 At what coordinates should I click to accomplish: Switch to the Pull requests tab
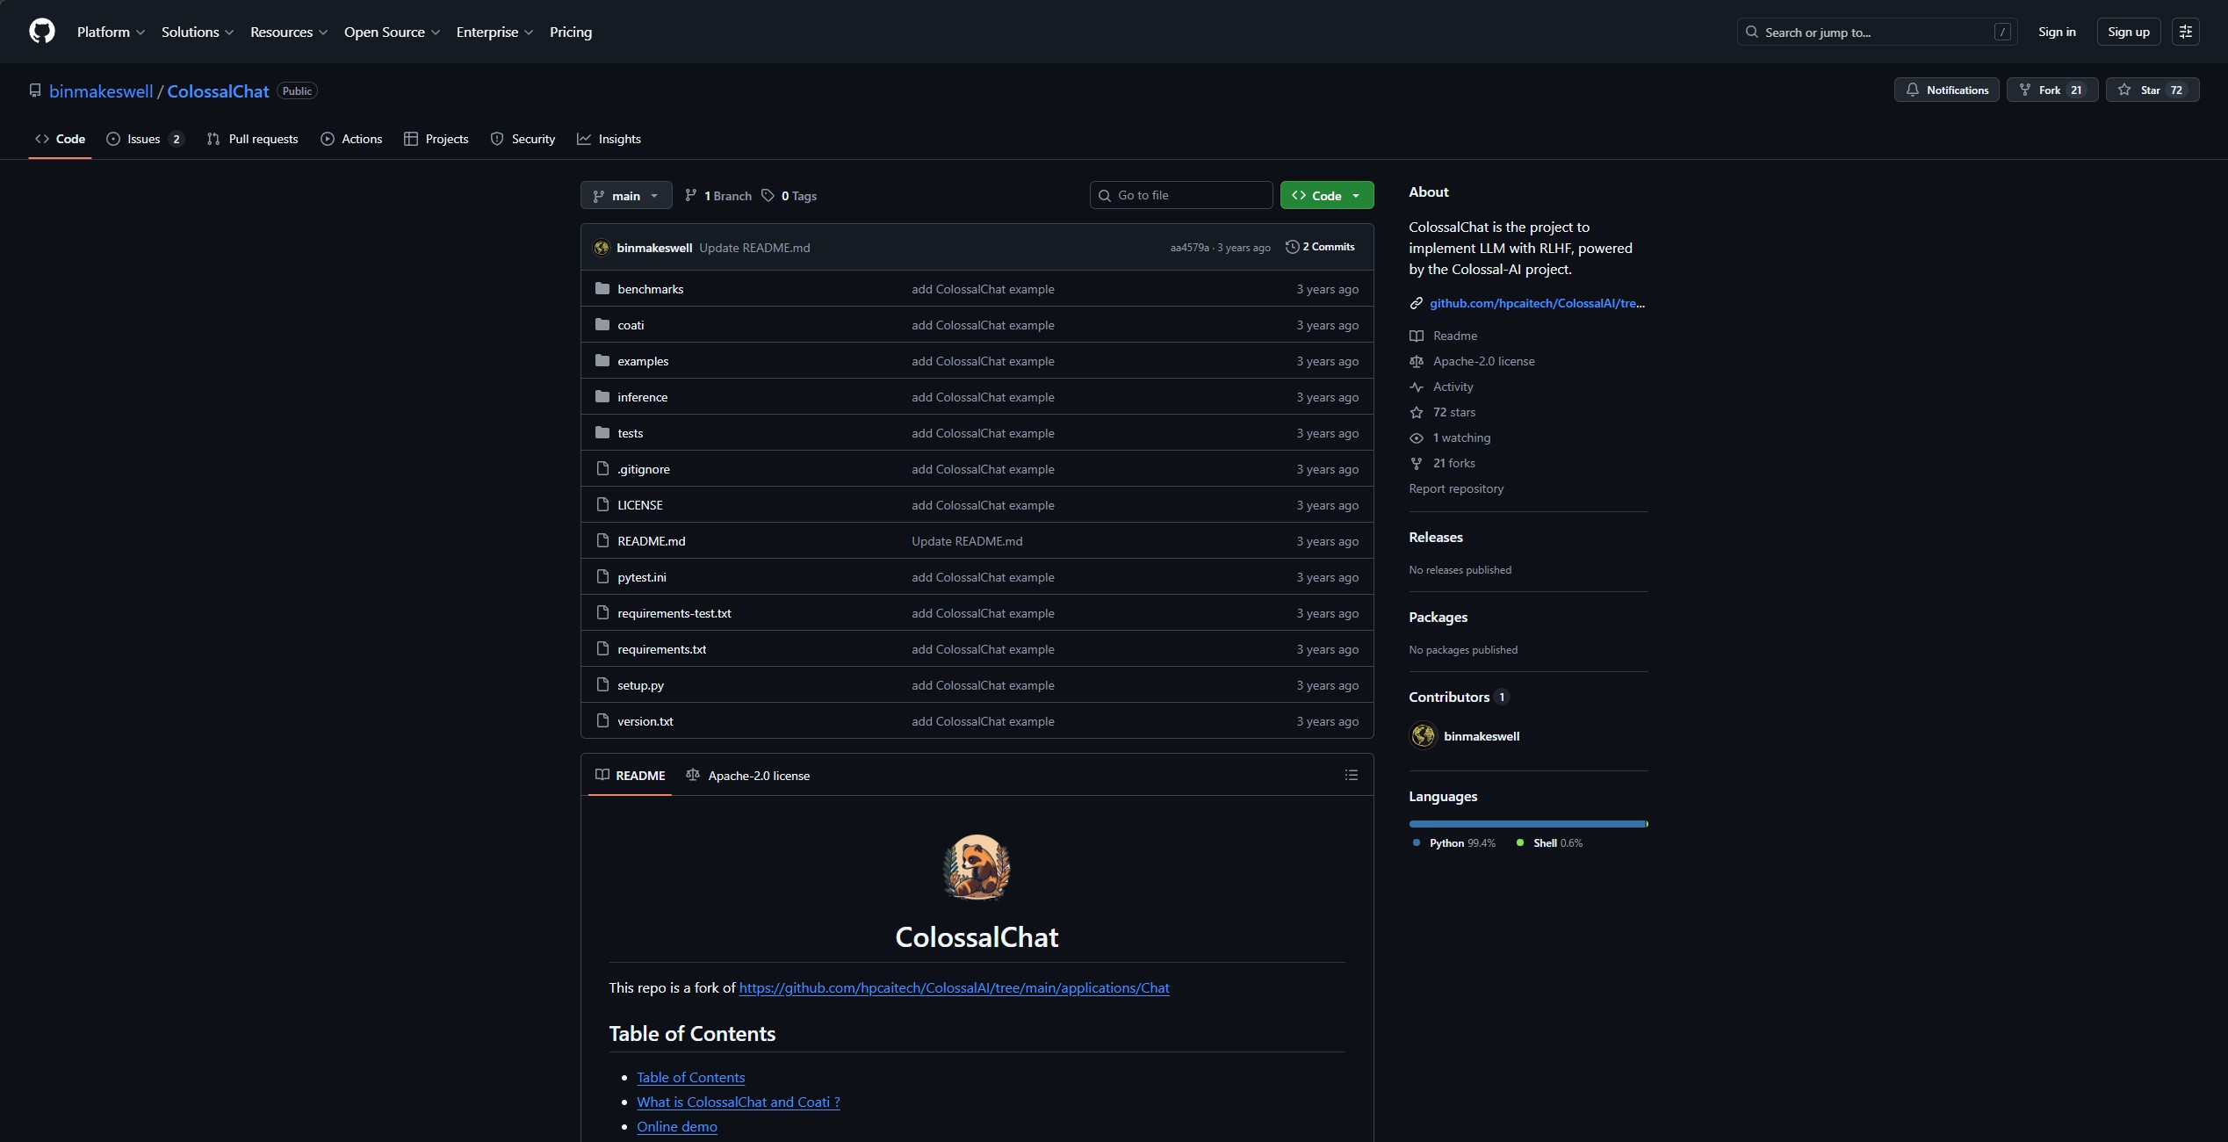[253, 139]
